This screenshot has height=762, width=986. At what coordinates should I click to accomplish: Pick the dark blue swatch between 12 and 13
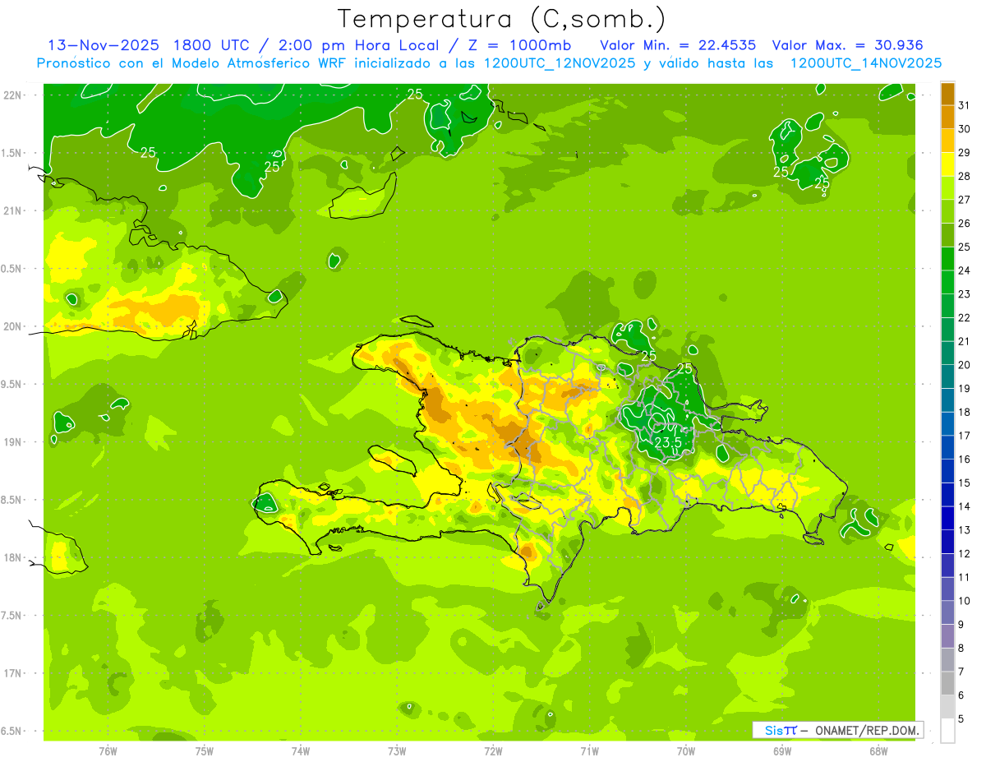947,542
